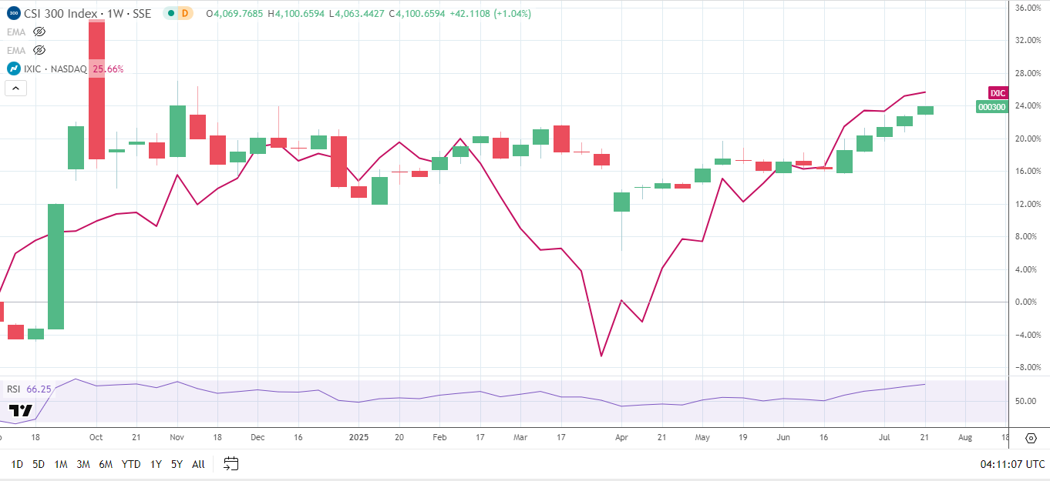
Task: Click the Feb label on time axis
Action: point(439,437)
